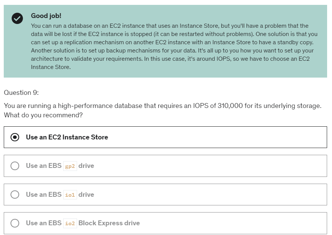
Task: Click the Use an EC2 Instance Store answer row
Action: (x=165, y=137)
